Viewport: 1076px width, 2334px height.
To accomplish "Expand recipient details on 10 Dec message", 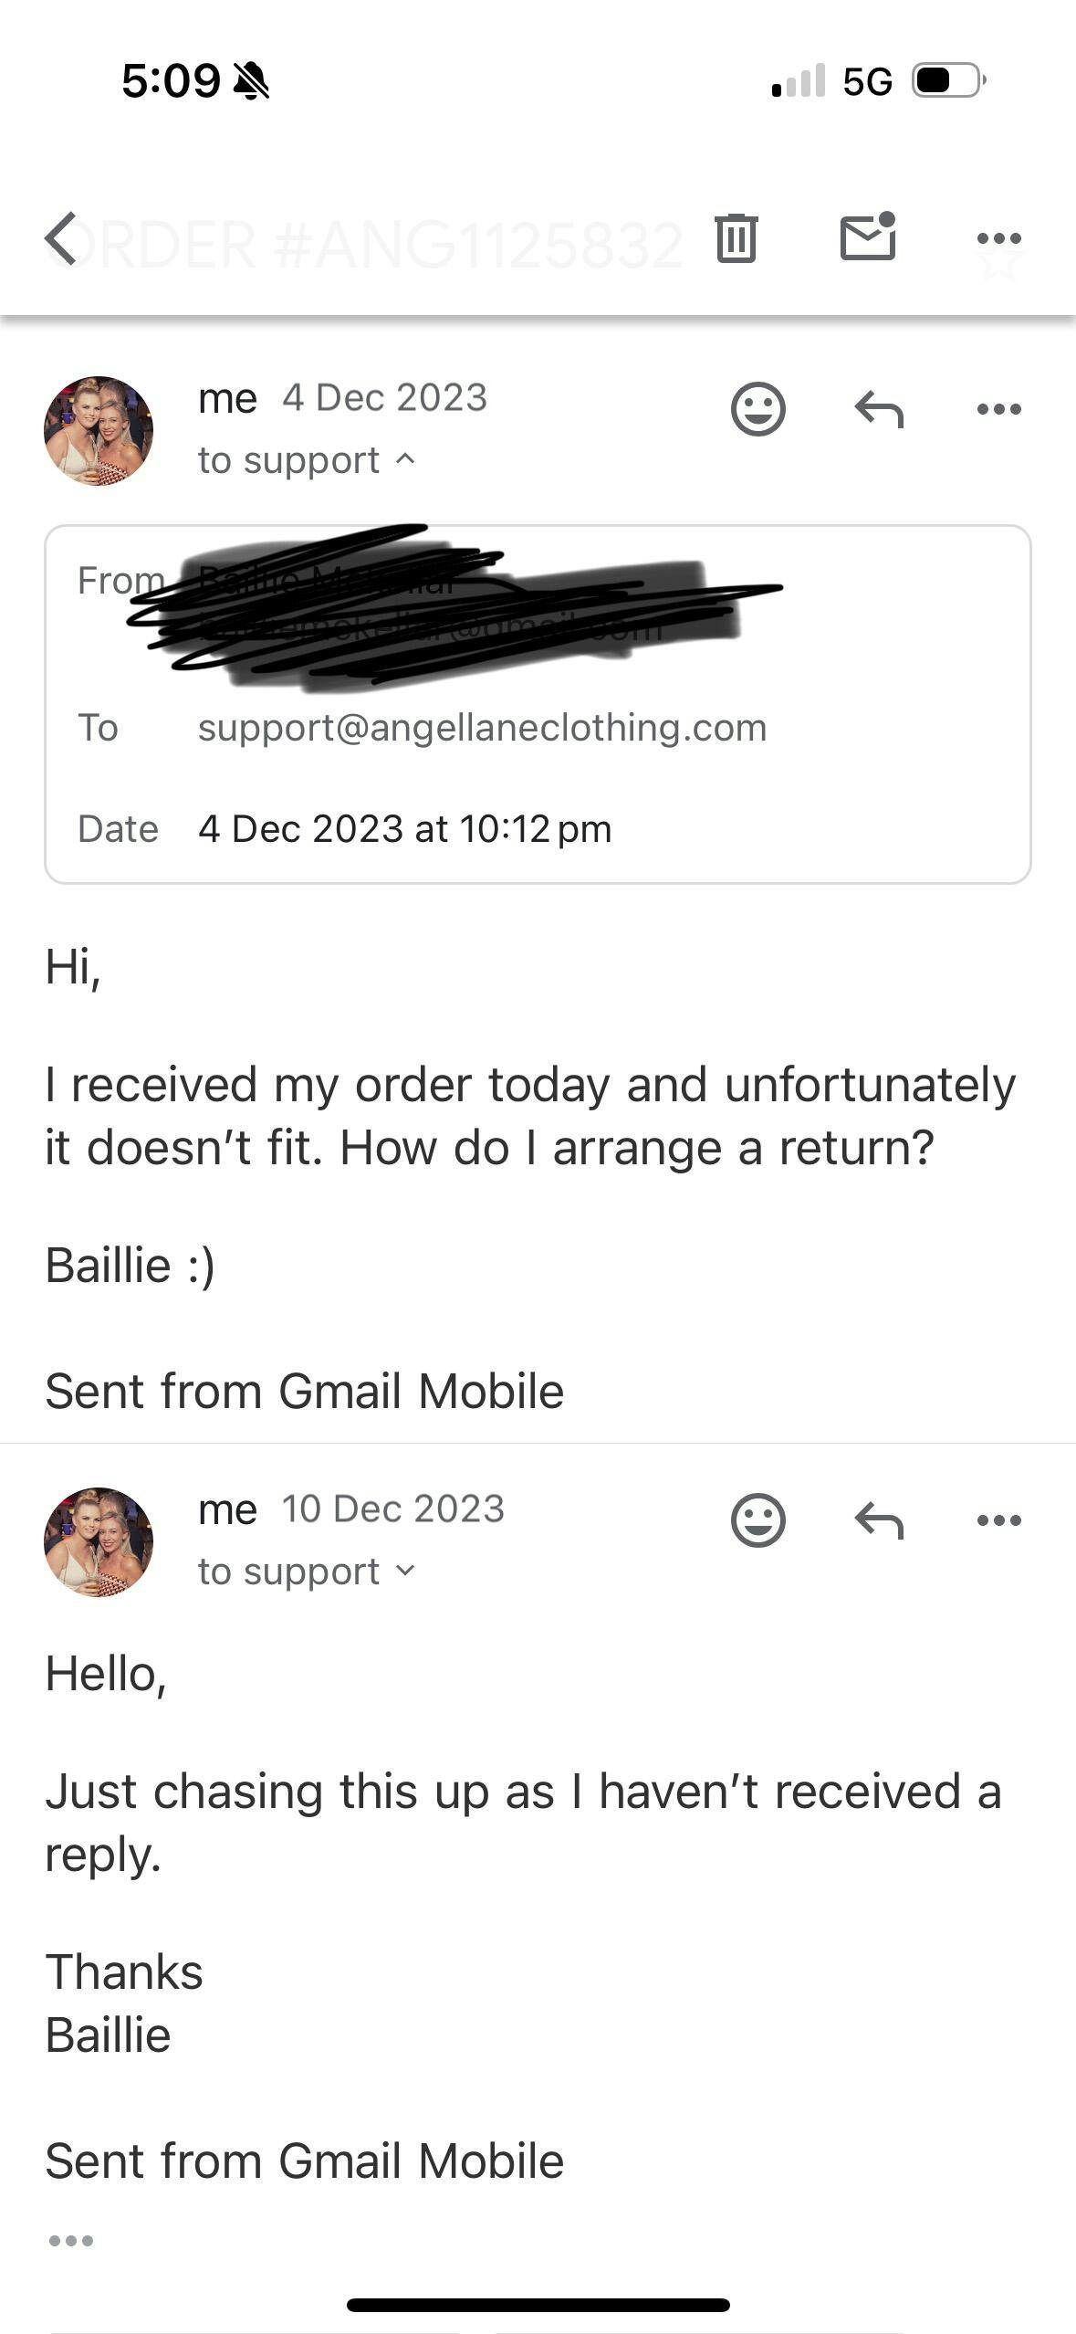I will pos(405,1571).
